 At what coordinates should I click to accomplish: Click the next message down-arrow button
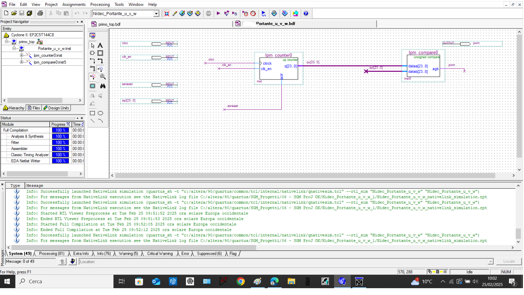72,261
